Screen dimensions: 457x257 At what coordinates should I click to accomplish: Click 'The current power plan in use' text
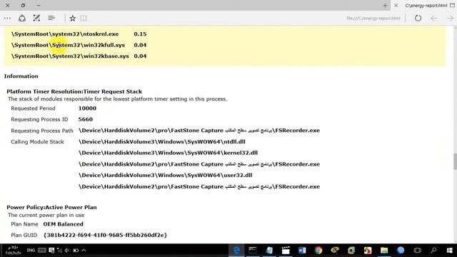point(46,216)
